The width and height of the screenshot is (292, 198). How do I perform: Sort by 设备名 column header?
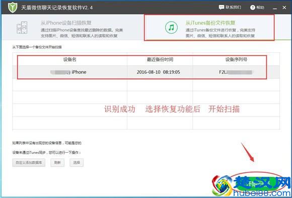point(70,59)
